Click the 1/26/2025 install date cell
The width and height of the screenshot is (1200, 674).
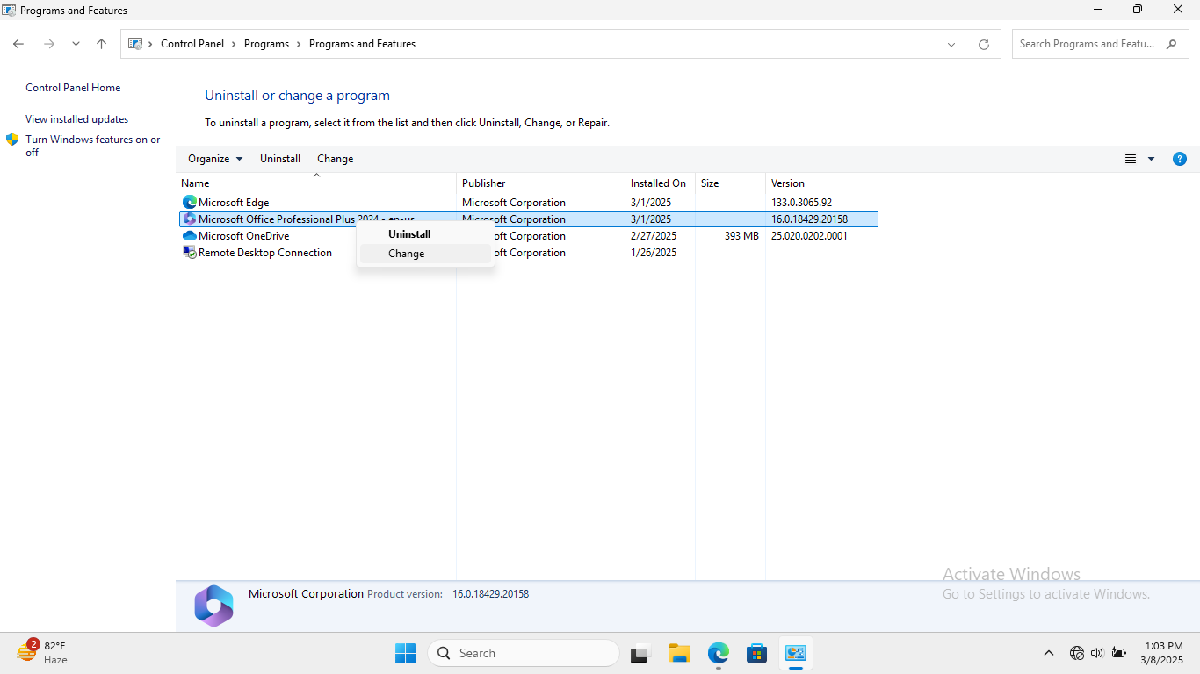[654, 253]
